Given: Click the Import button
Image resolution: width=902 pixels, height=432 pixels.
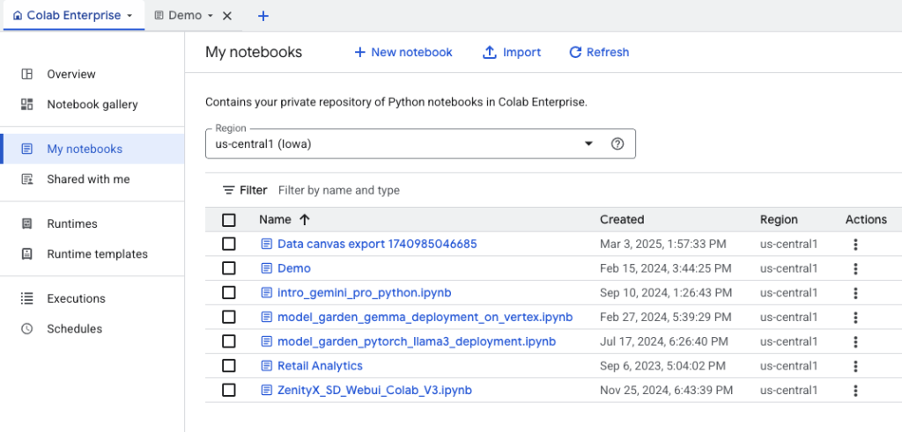Looking at the screenshot, I should (512, 52).
